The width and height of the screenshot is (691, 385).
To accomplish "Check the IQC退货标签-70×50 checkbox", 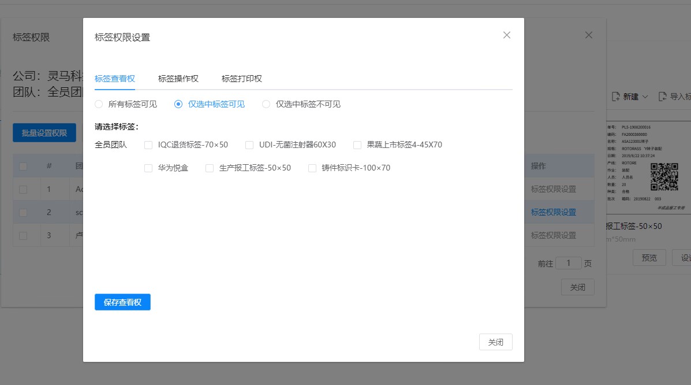I will (x=148, y=145).
